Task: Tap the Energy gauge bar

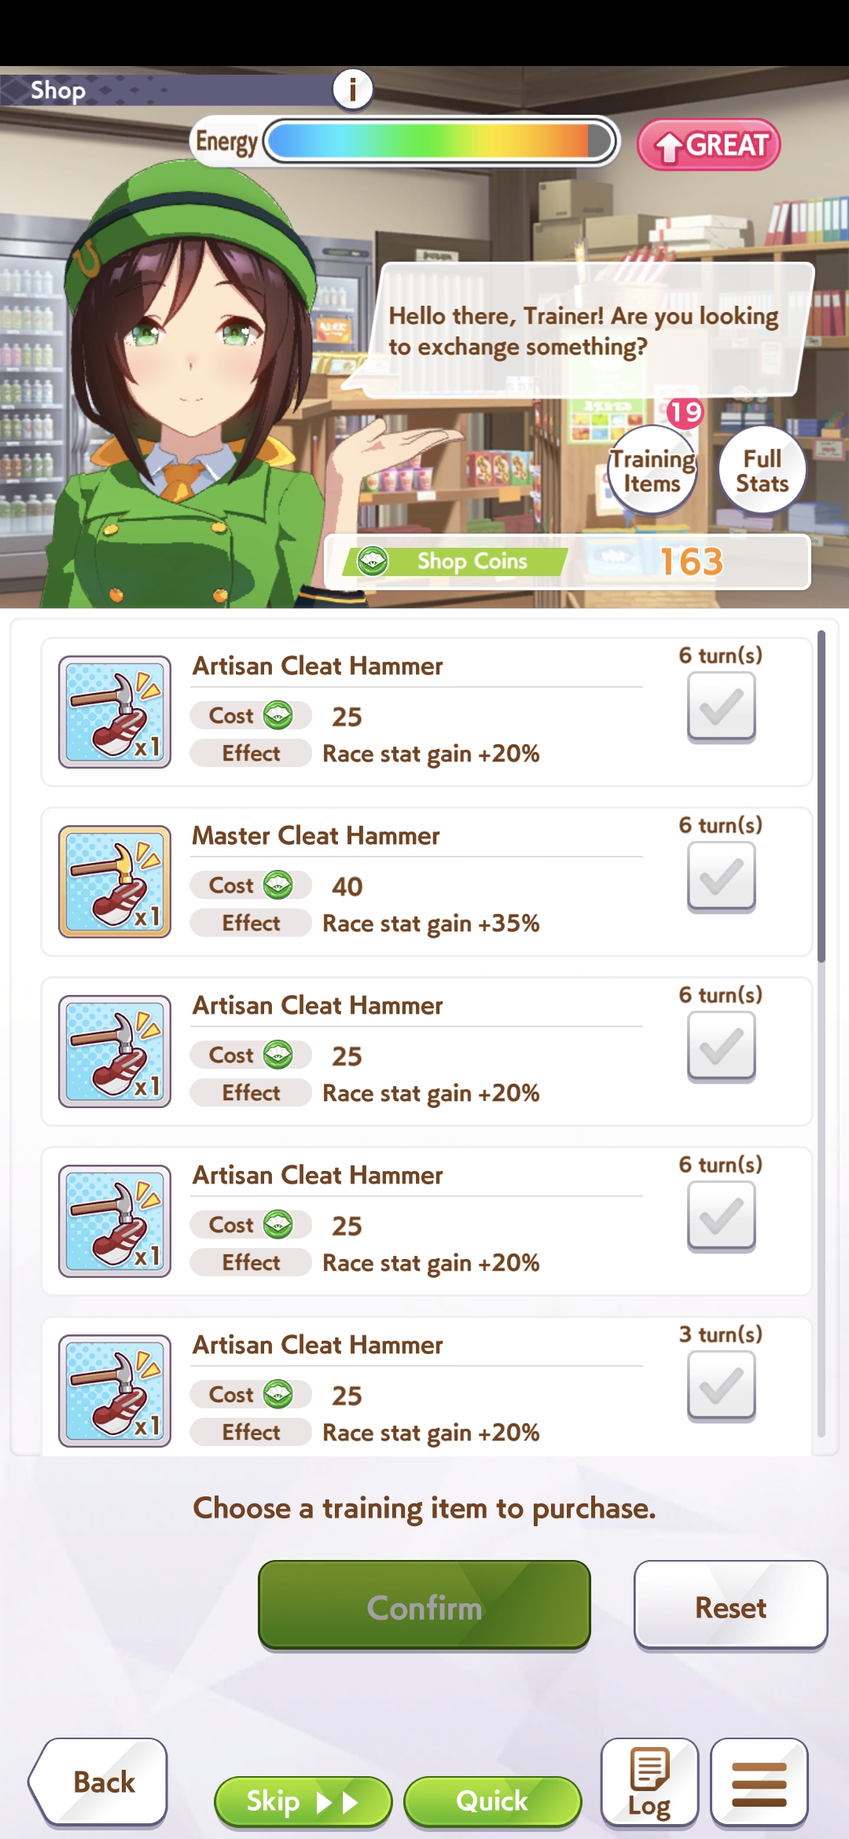Action: click(442, 142)
